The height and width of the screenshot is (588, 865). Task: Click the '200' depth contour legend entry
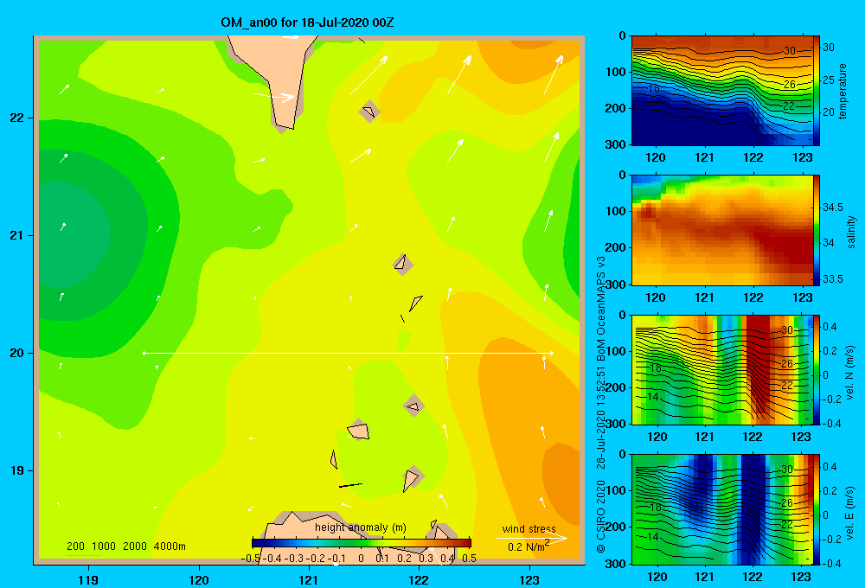pyautogui.click(x=75, y=546)
